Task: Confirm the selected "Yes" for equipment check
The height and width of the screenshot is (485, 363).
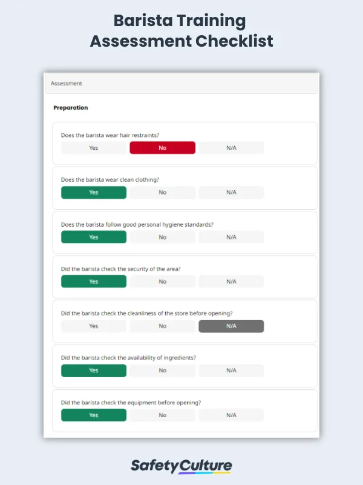Action: [x=93, y=415]
